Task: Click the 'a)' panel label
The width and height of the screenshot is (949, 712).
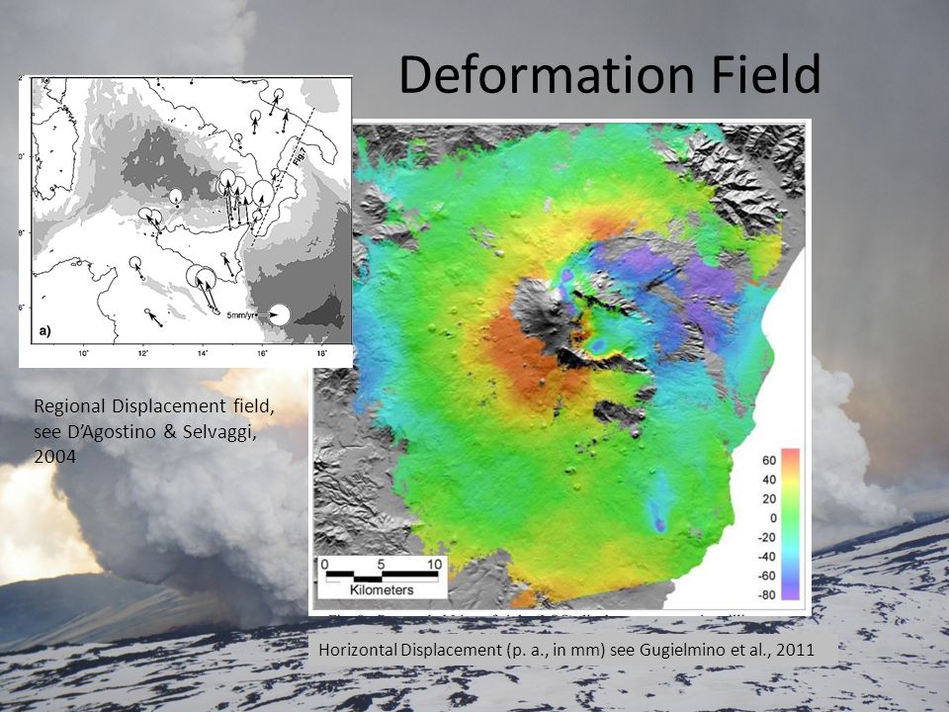Action: (44, 330)
